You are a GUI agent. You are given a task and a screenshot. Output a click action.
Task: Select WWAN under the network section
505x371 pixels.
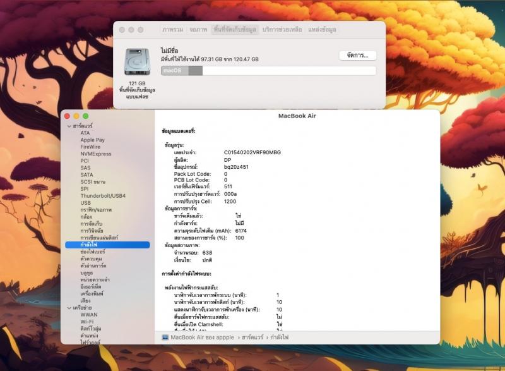point(89,315)
